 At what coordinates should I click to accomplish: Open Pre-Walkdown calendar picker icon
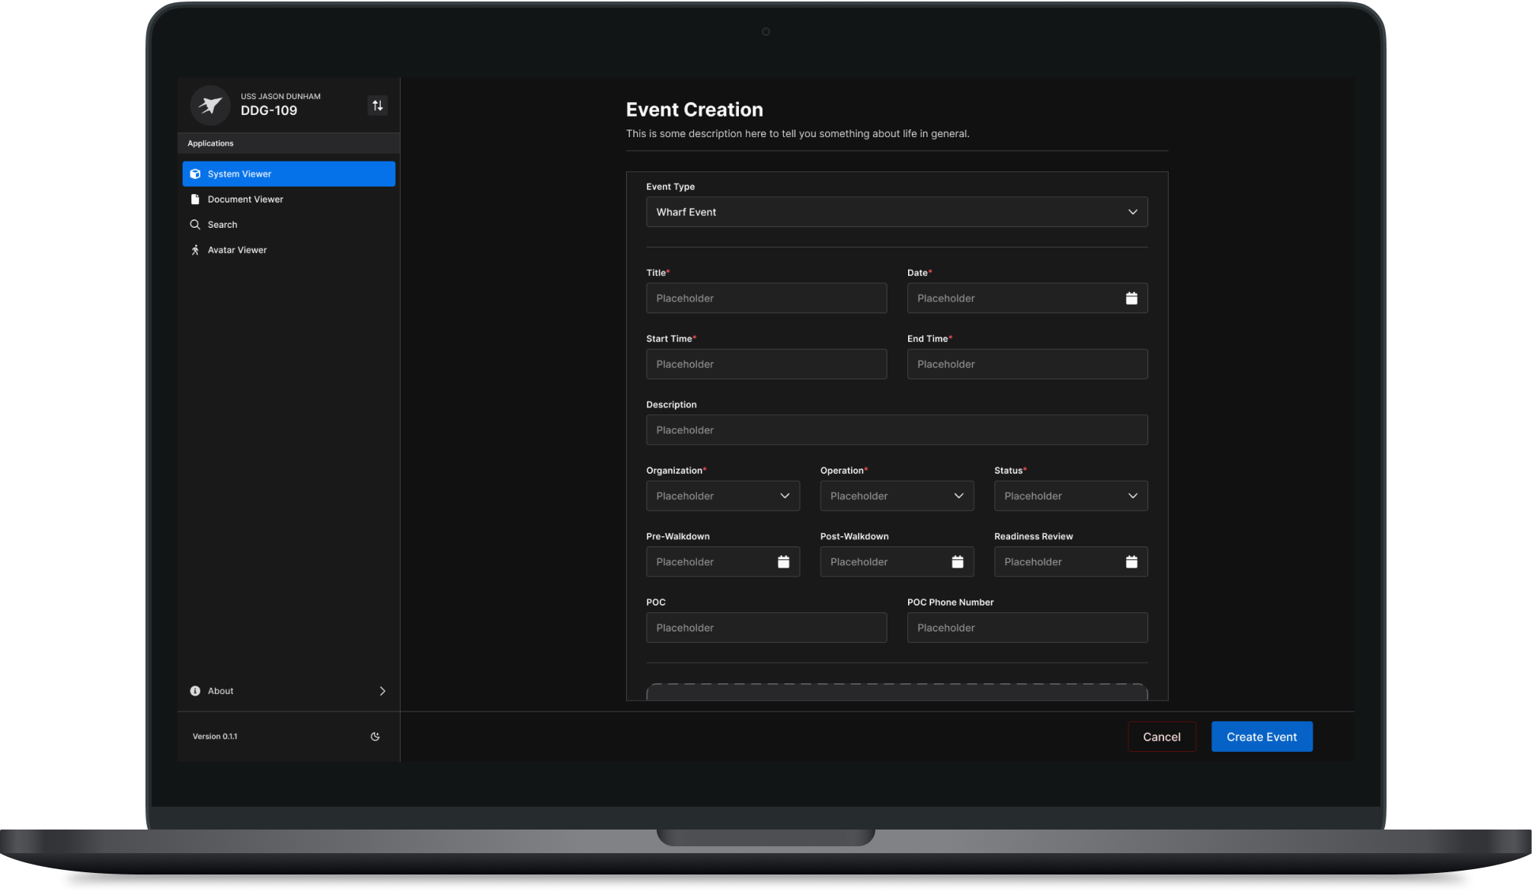click(x=783, y=561)
